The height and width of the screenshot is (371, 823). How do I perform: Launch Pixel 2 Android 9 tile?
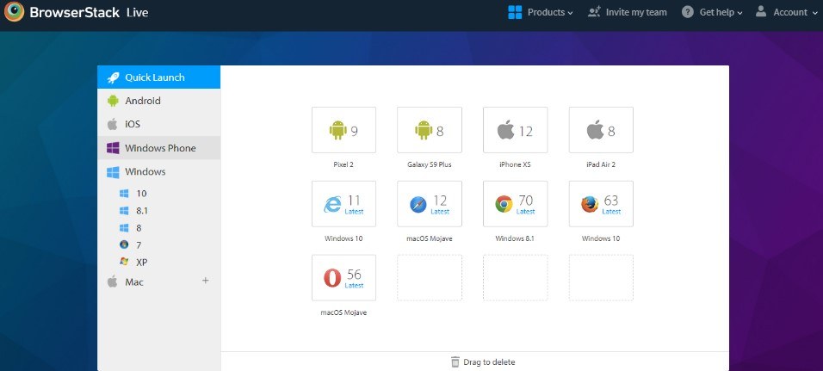pyautogui.click(x=343, y=130)
